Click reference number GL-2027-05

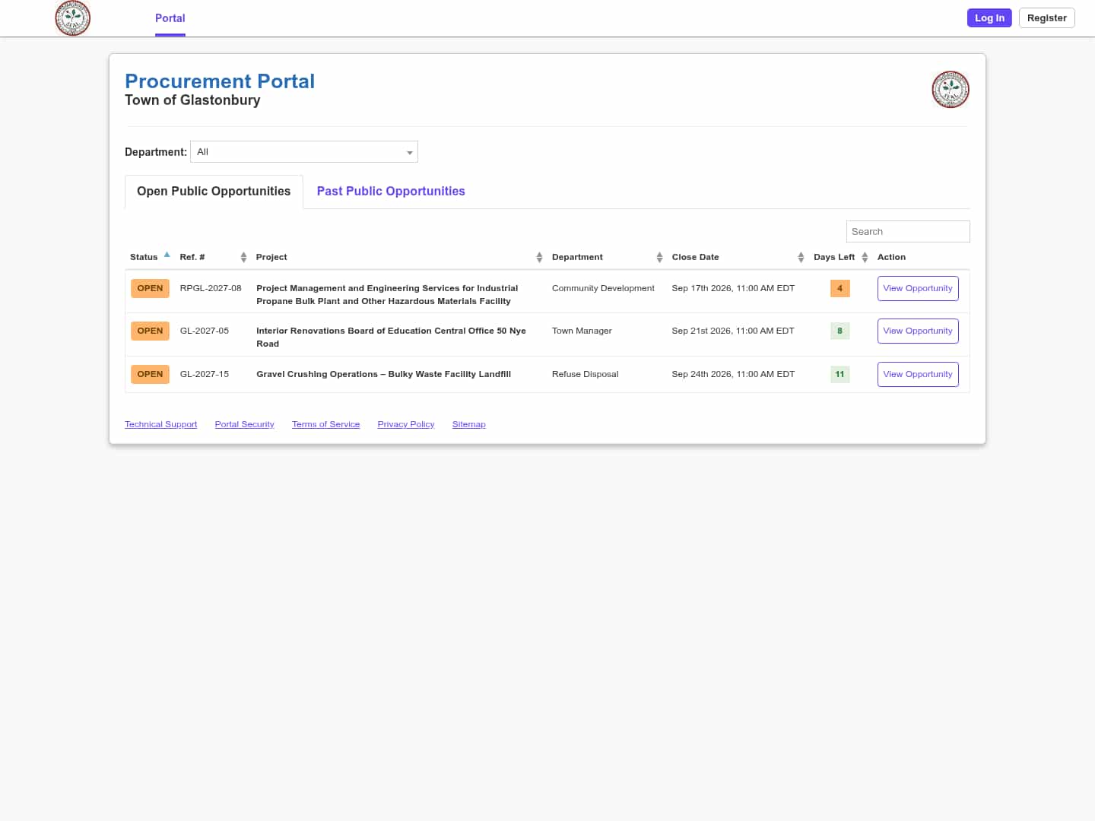(205, 331)
